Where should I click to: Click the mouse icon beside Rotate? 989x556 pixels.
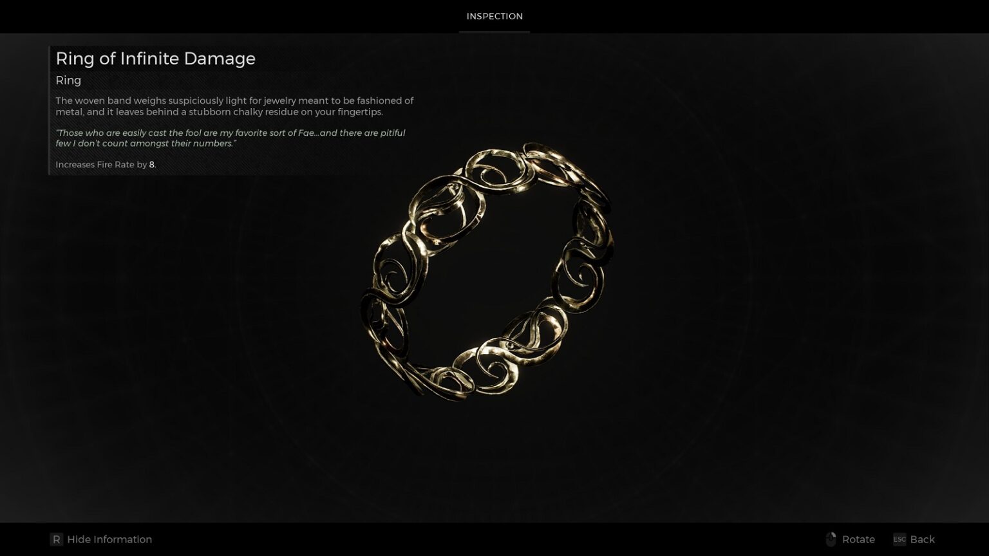click(x=831, y=539)
